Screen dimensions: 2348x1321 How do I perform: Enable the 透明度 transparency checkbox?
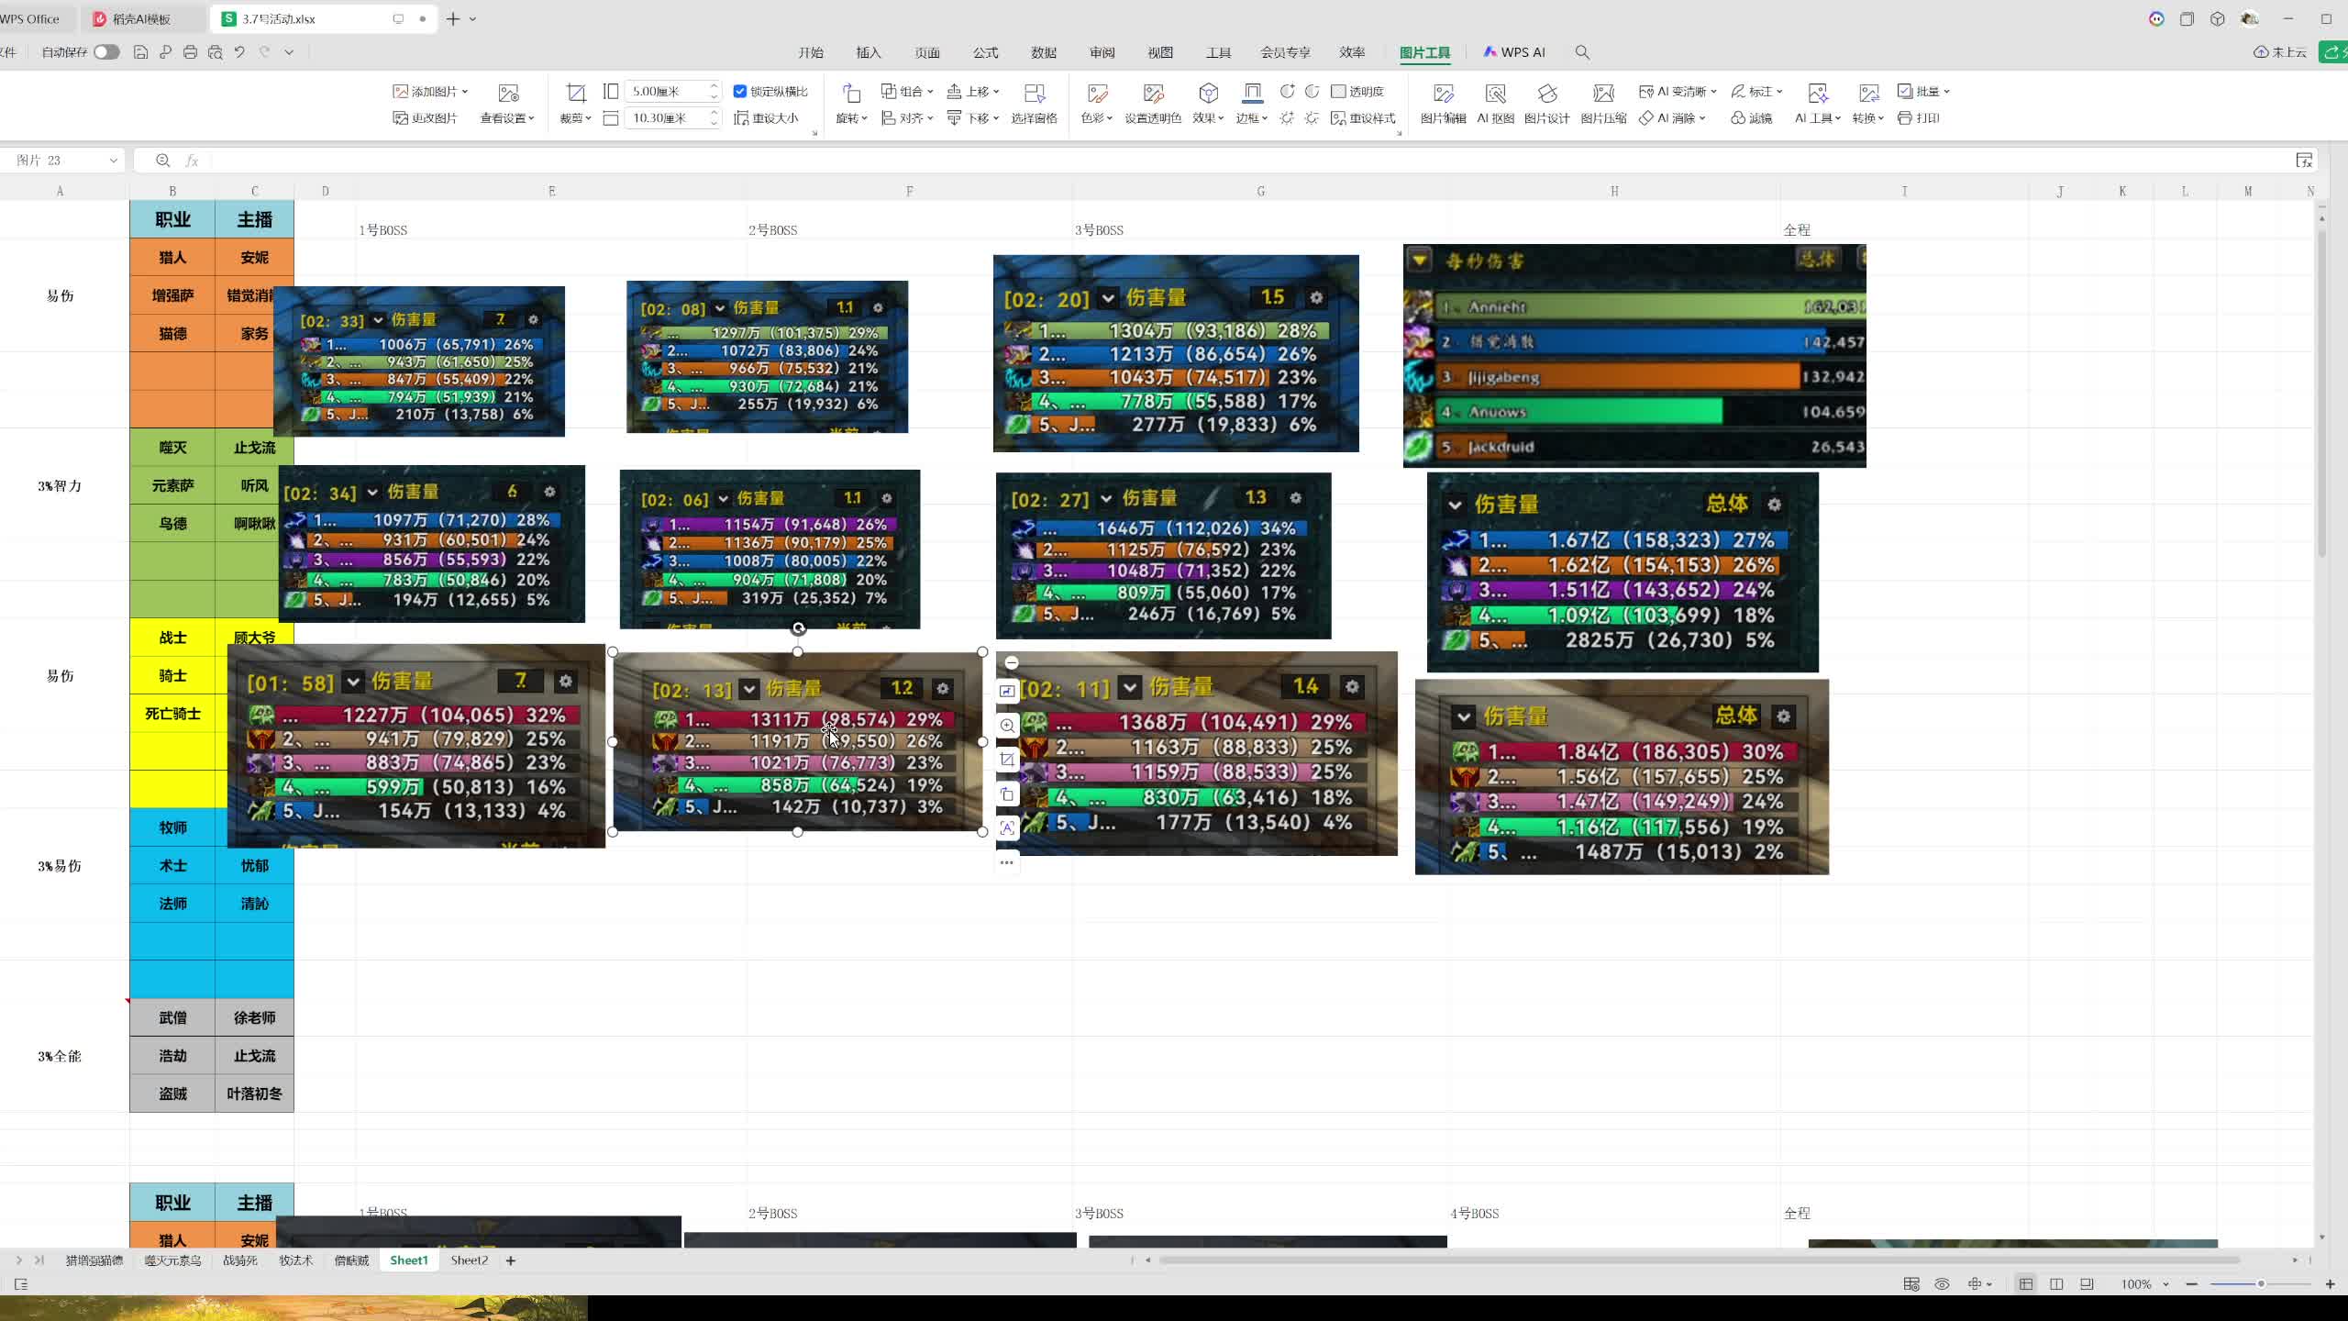[x=1338, y=92]
